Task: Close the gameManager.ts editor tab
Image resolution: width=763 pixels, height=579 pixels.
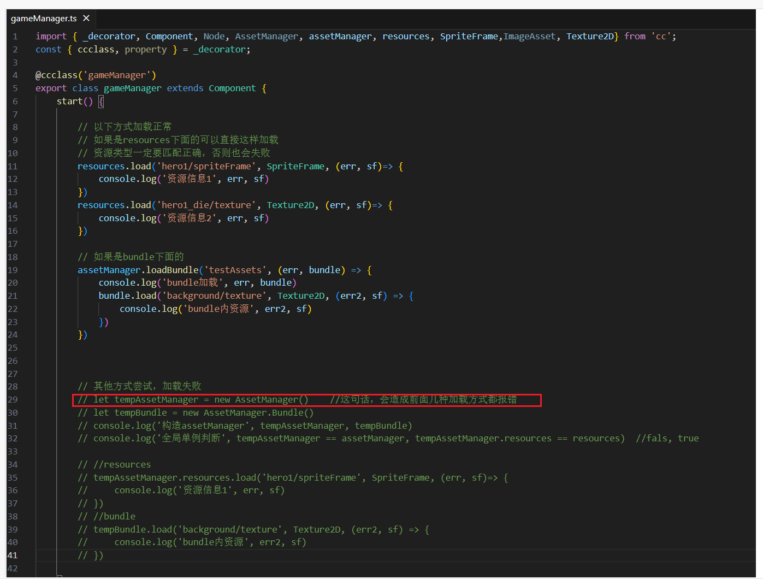Action: pos(86,18)
